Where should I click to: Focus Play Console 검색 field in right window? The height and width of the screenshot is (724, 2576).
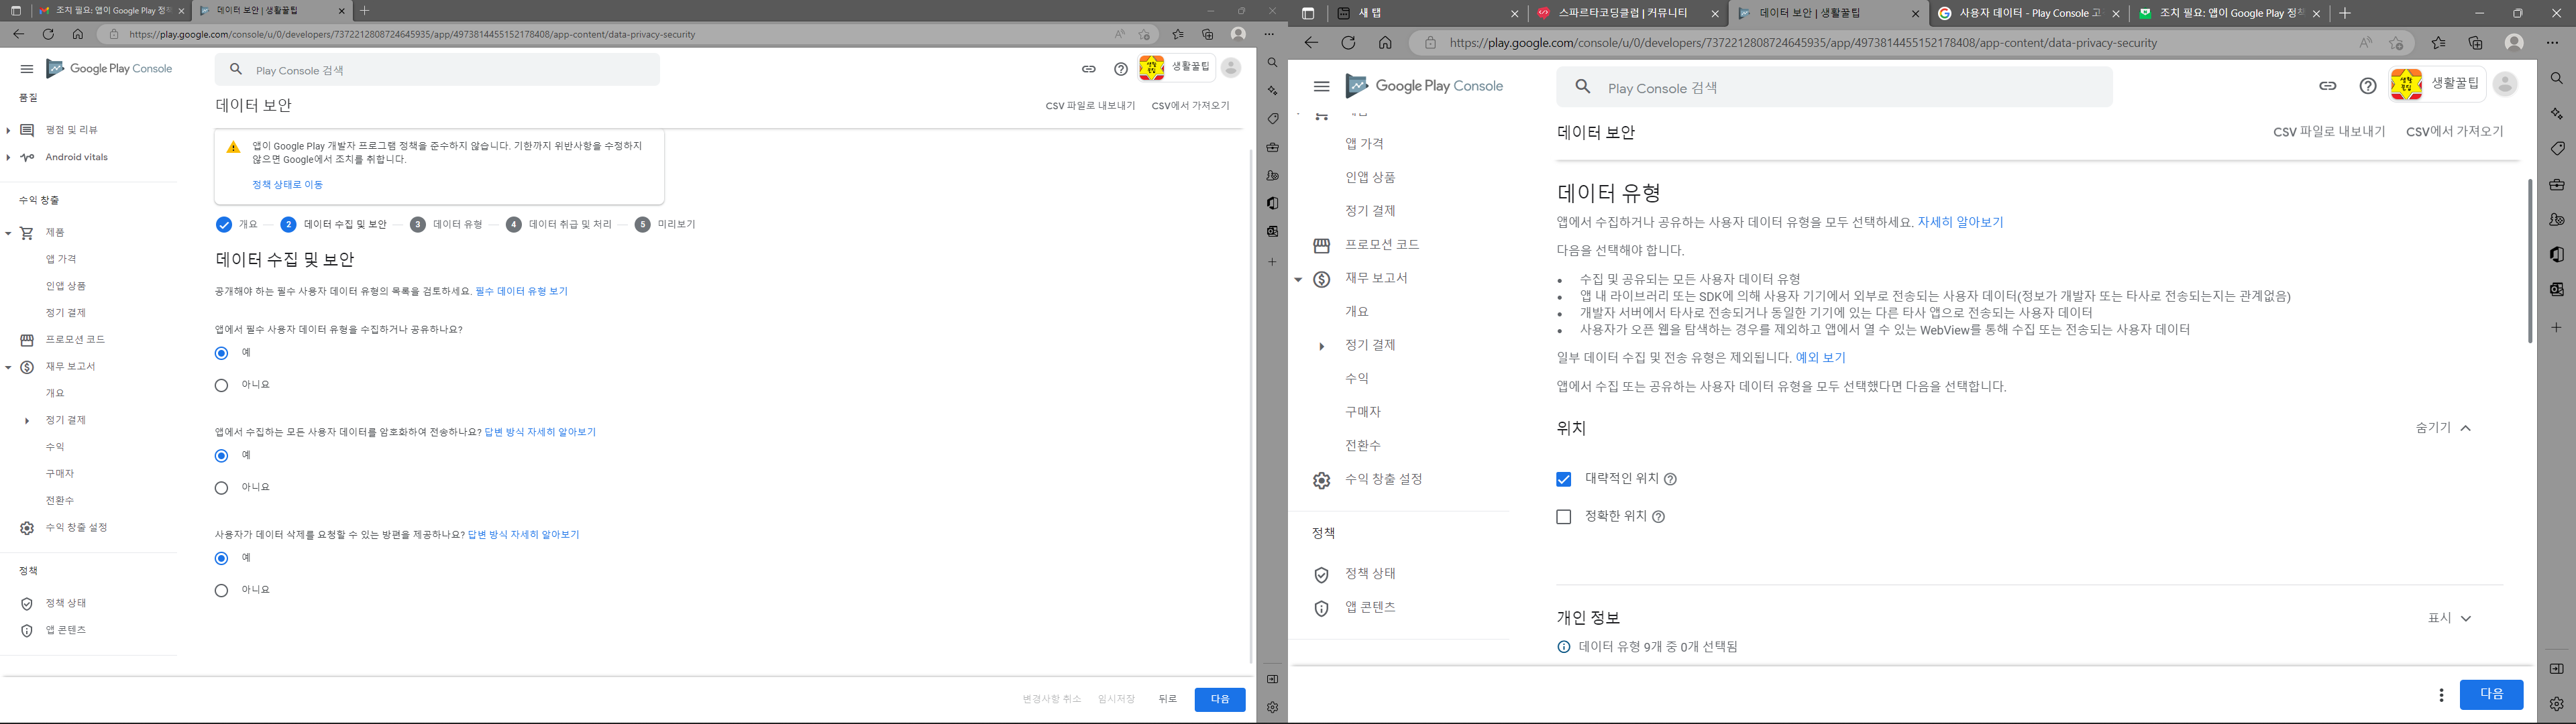click(1834, 87)
